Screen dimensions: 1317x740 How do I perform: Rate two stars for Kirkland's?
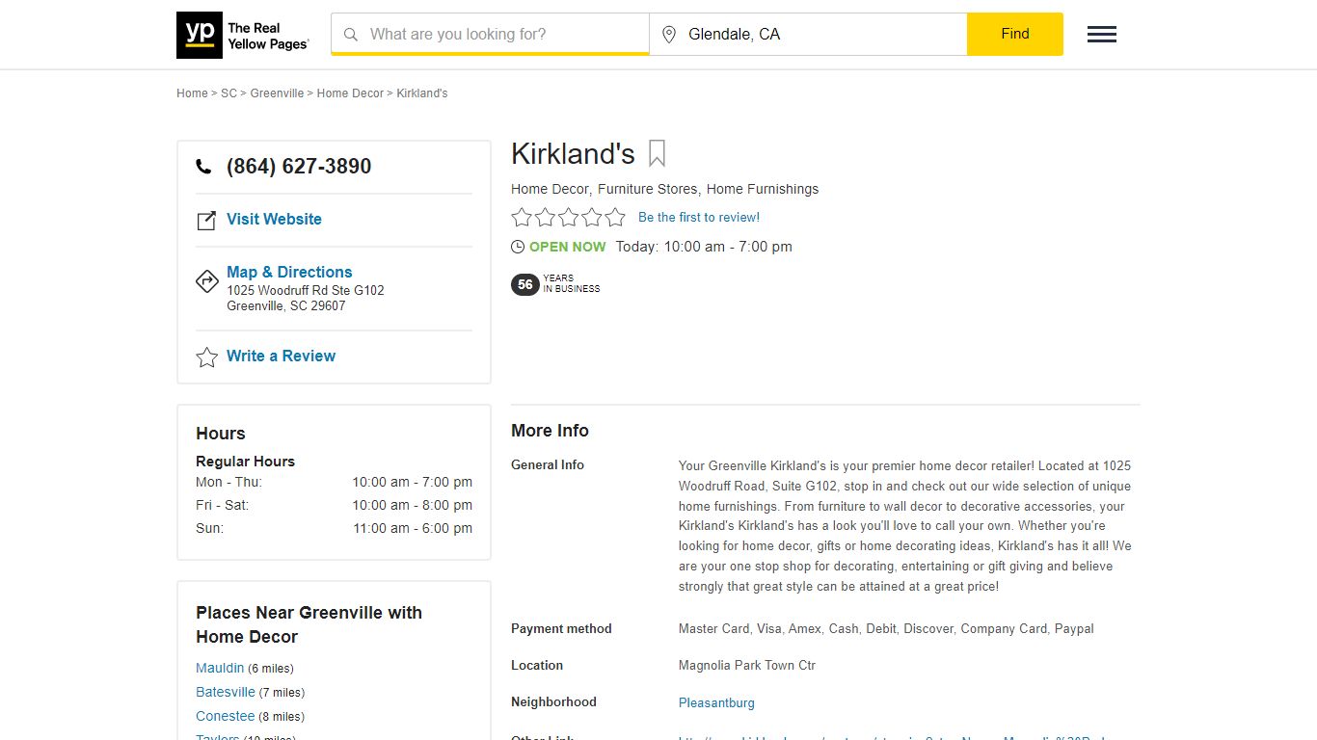click(x=545, y=218)
